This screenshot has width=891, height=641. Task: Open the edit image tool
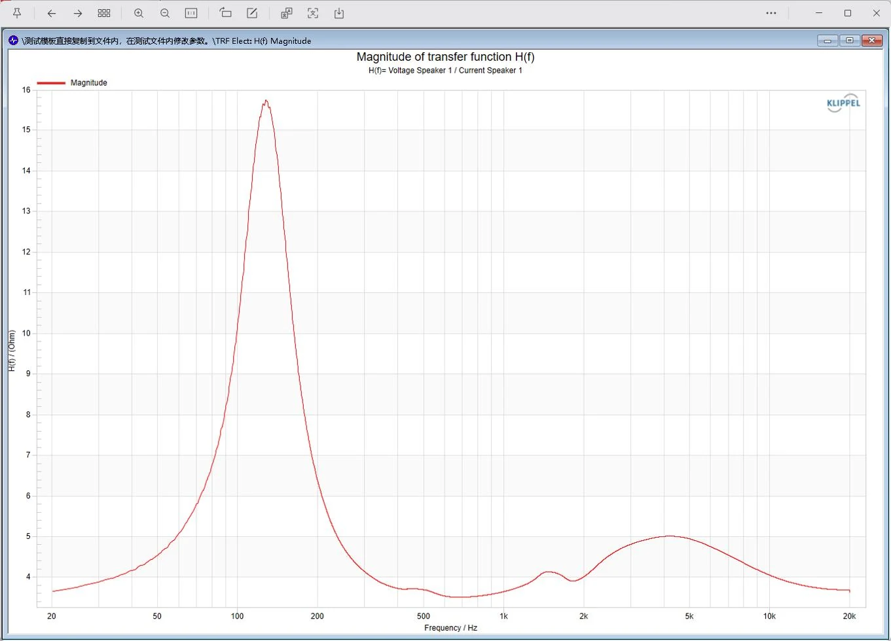point(252,13)
